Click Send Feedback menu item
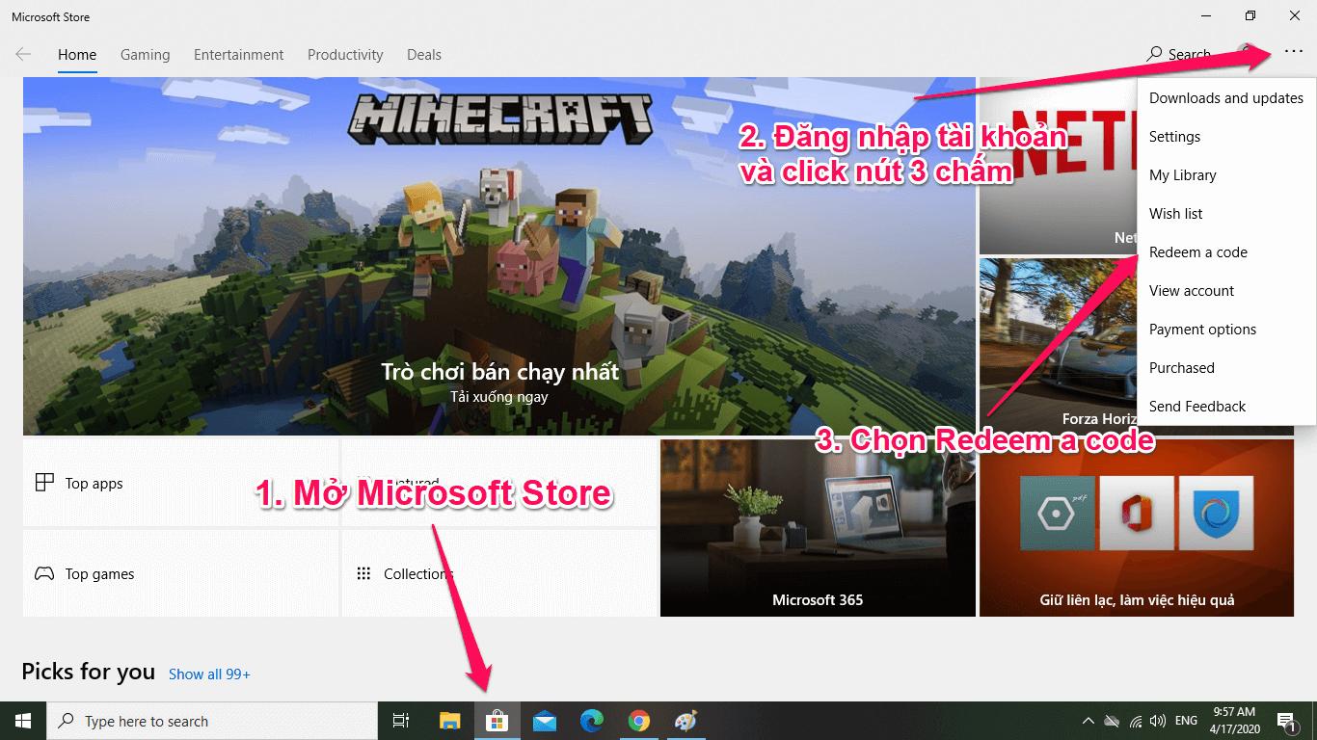Viewport: 1317px width, 740px height. (x=1226, y=407)
